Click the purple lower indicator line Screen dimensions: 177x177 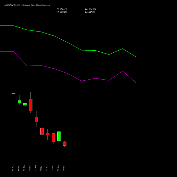[x=68, y=74]
